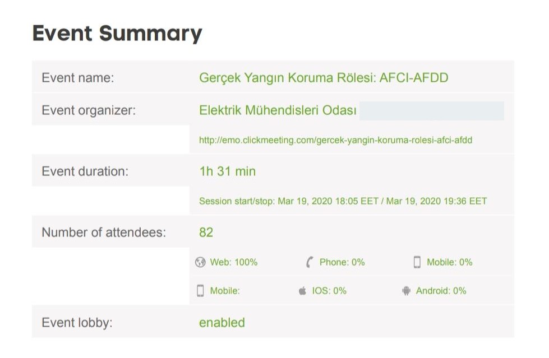The height and width of the screenshot is (358, 549).
Task: Click the 1h 31 min duration value
Action: [x=227, y=171]
